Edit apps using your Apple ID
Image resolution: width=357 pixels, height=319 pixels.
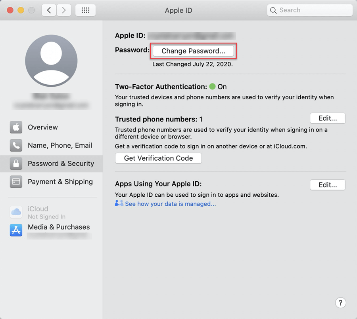[327, 184]
